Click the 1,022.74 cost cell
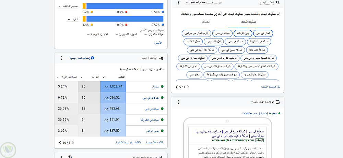Image resolution: width=343 pixels, height=158 pixels. coord(113,87)
